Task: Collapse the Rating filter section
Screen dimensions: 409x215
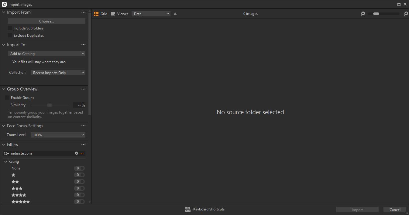Action: click(x=6, y=162)
